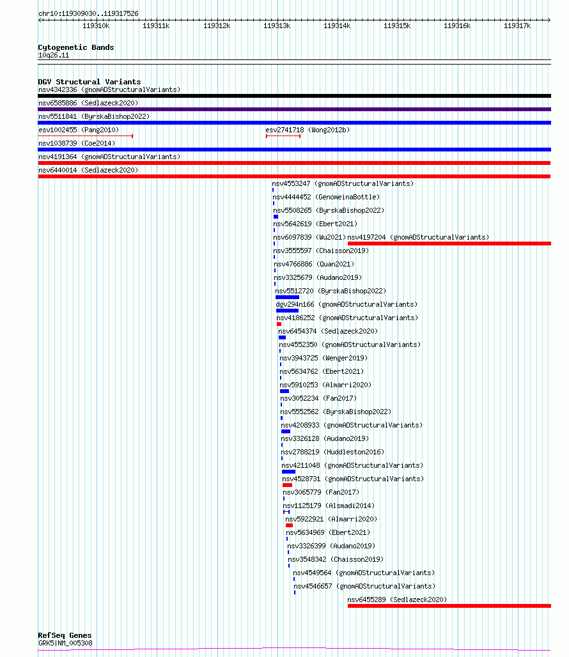Click the purple bar under nsv6585886
Viewport: 569px width, 657px height.
click(295, 109)
